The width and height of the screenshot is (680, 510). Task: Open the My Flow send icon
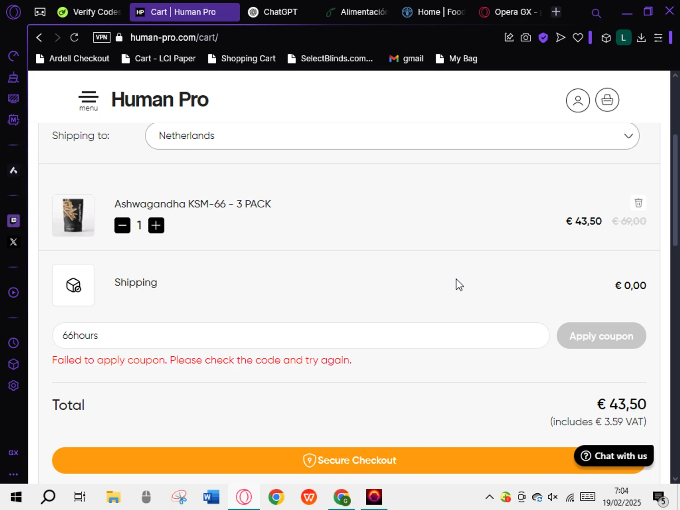point(561,38)
